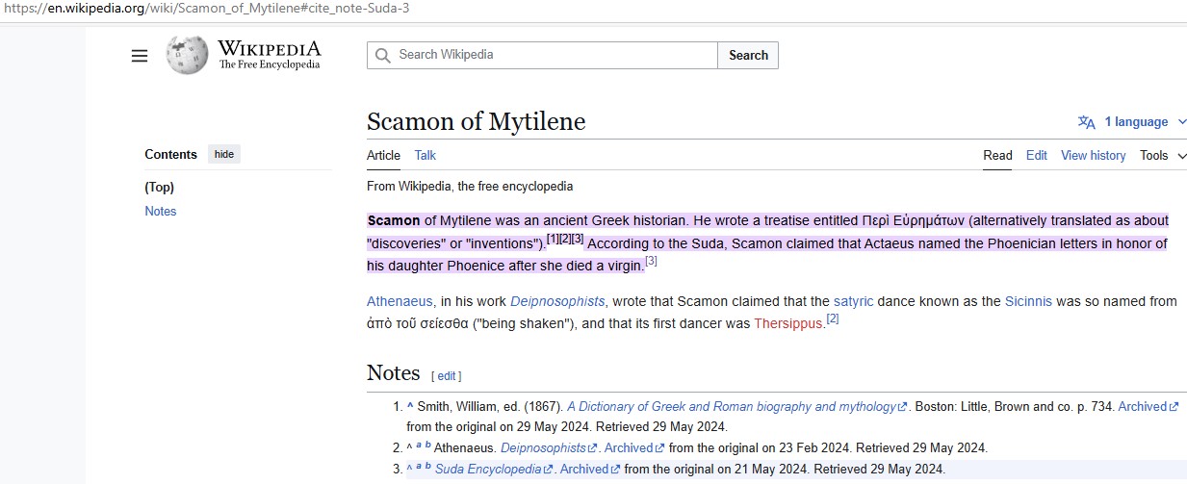
Task: Open the Deipnosophists link in the paragraph
Action: 557,301
